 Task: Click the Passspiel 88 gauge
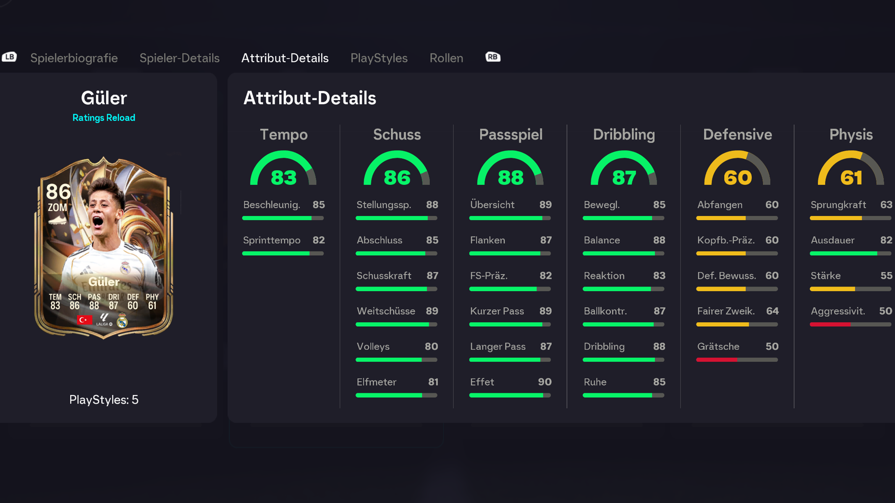510,169
